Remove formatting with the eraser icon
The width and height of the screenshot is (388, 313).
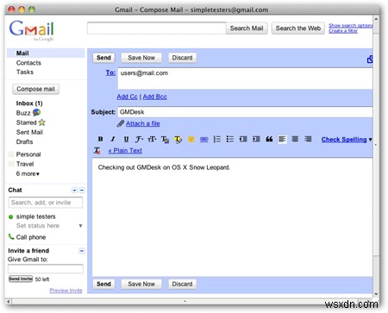[97, 151]
